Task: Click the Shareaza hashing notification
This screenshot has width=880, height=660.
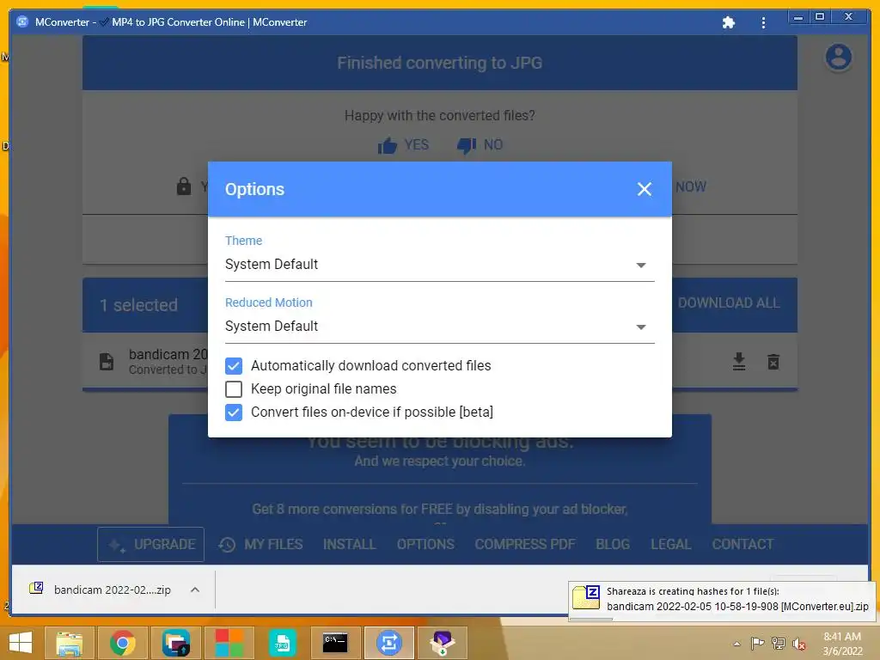Action: 721,599
